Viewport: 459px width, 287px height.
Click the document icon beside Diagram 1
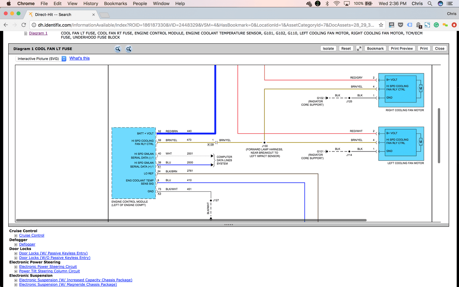pos(25,33)
